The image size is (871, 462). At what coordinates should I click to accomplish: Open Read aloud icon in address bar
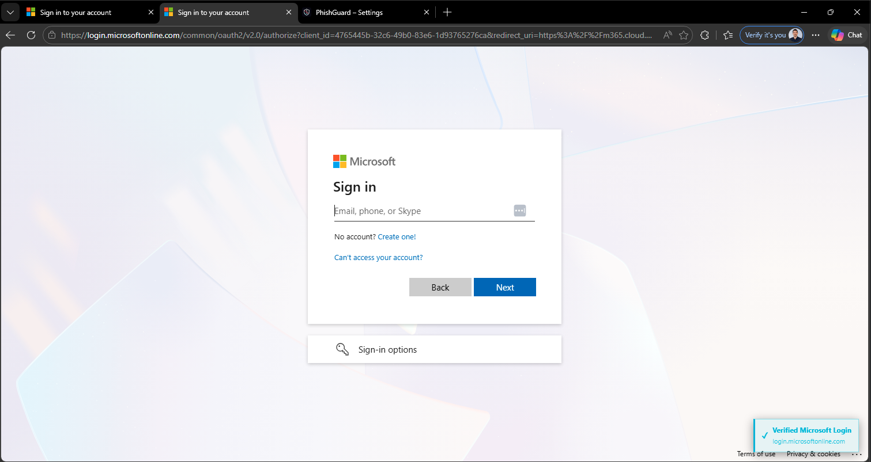click(668, 35)
